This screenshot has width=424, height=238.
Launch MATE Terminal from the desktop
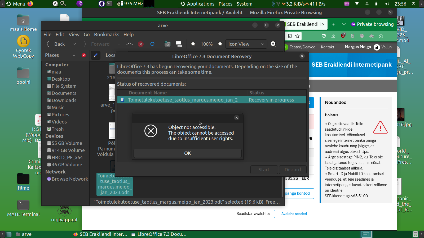pos(23,208)
